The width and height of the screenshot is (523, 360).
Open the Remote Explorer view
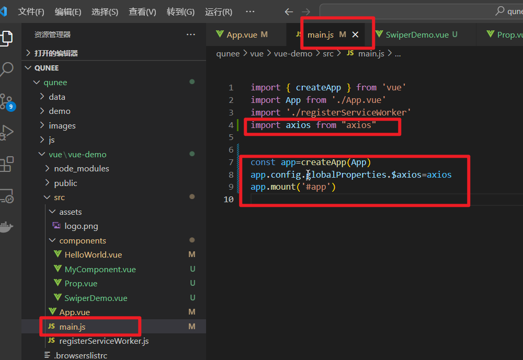pos(7,196)
